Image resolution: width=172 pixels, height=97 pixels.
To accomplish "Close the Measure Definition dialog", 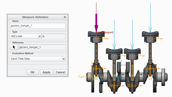I will (x=65, y=17).
